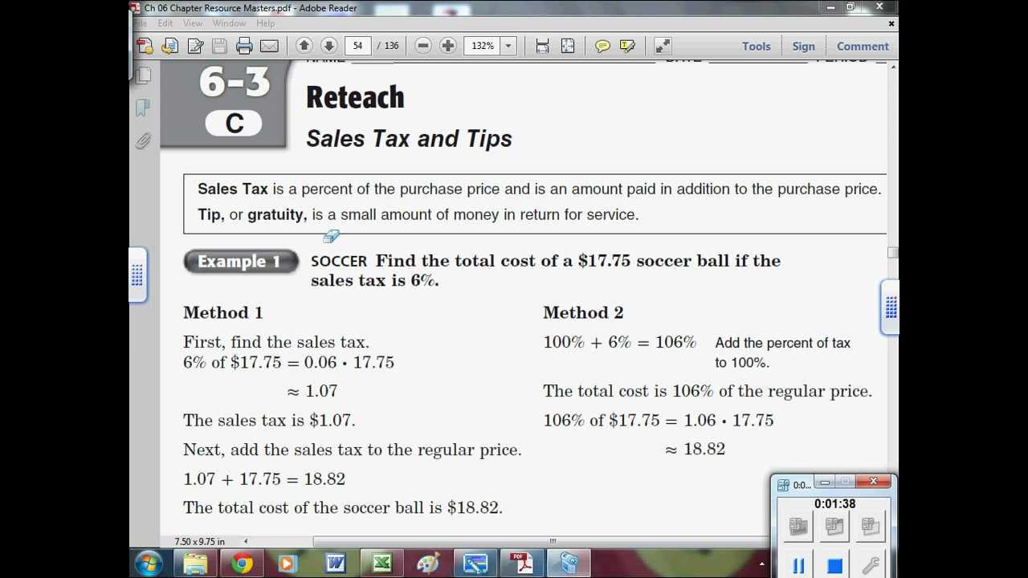Show the Page Thumbnails navigation panel
This screenshot has width=1028, height=578.
(143, 75)
